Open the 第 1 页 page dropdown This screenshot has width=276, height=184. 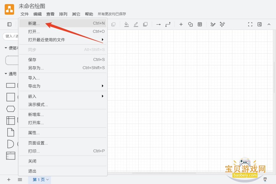point(41,180)
